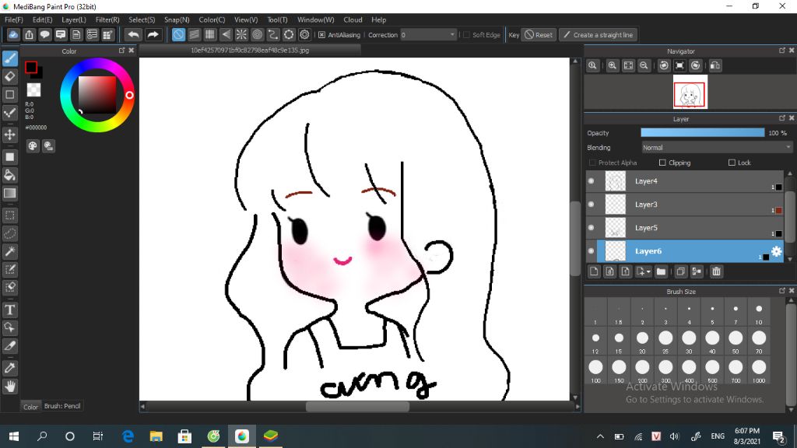Switch to the Hand pan tool

pyautogui.click(x=9, y=387)
